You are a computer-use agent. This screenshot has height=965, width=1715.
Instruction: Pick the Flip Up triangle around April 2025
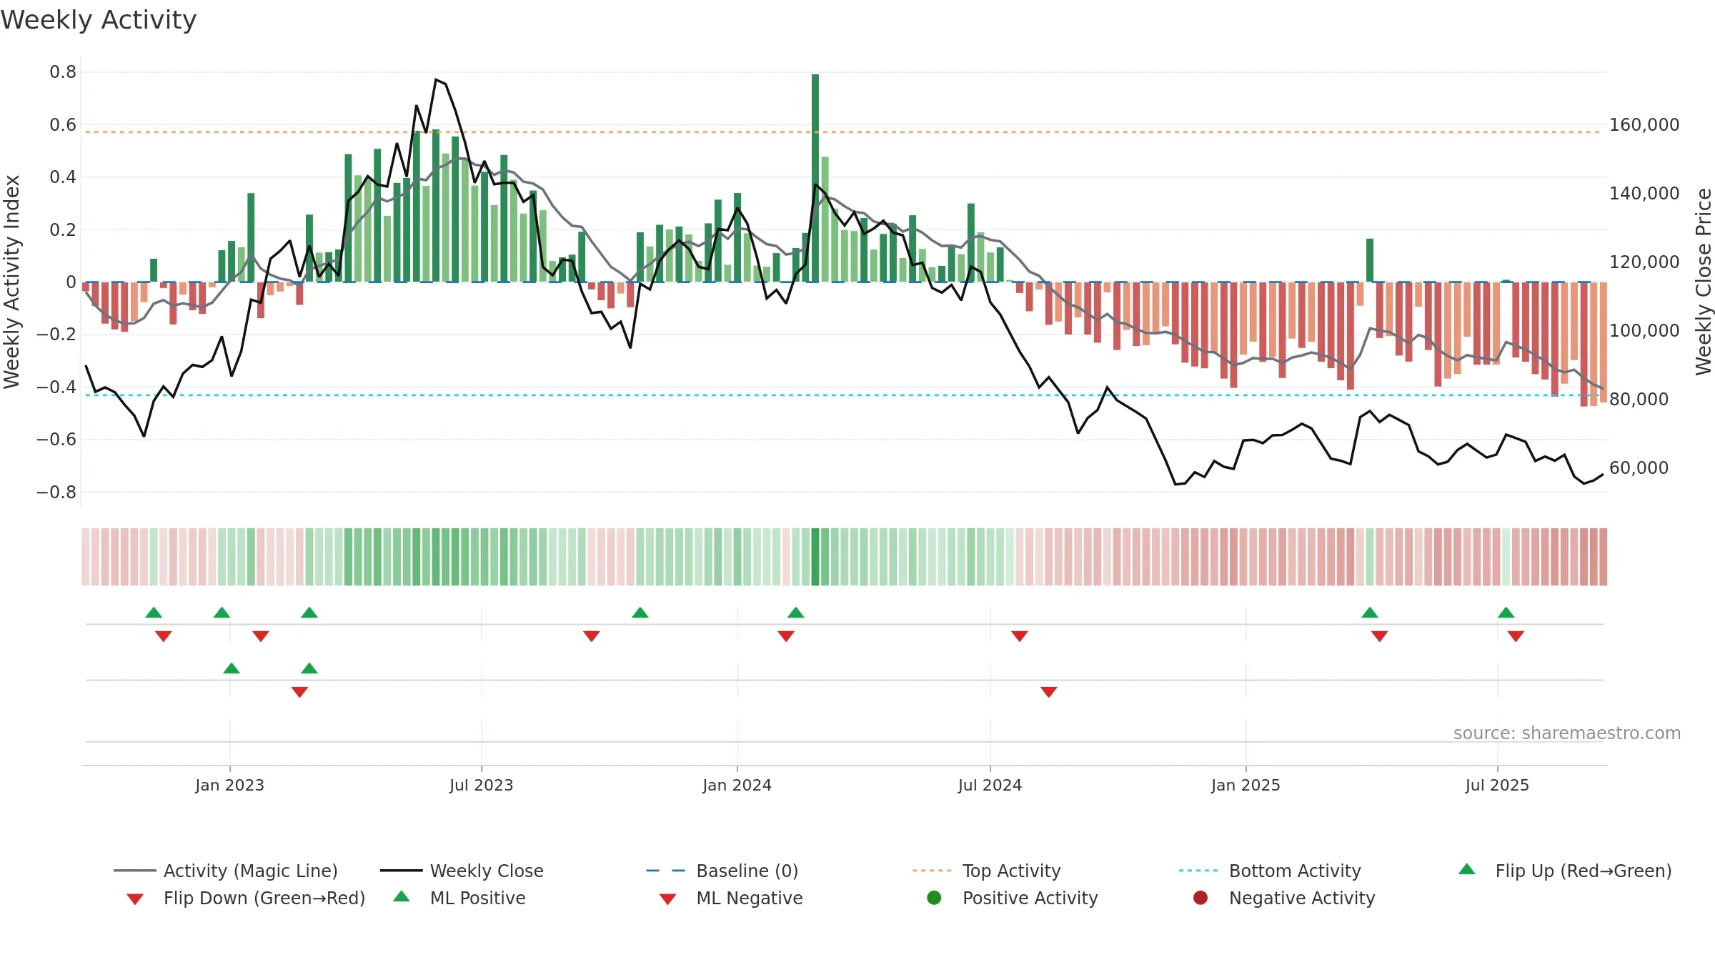pyautogui.click(x=1370, y=613)
